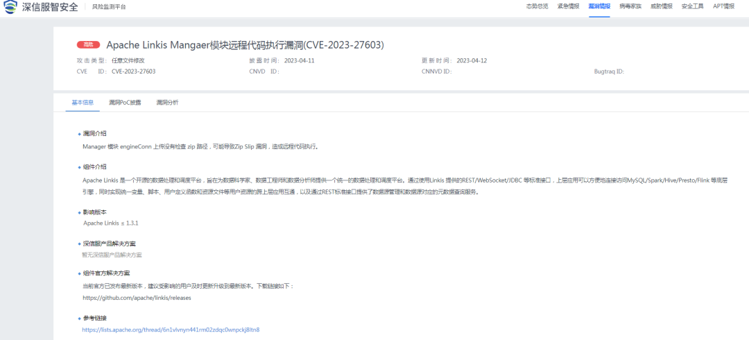This screenshot has width=749, height=340.
Task: Click the 更新时间 date 2023-04-12
Action: pyautogui.click(x=472, y=61)
